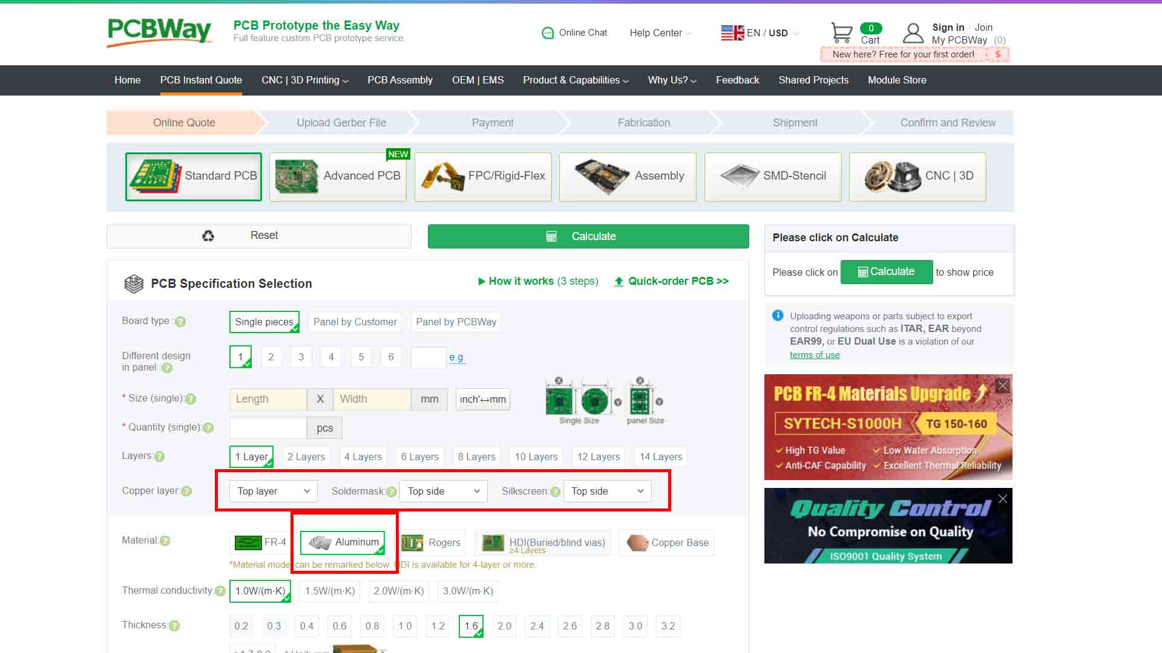Viewport: 1162px width, 653px height.
Task: Click the Quantity input field
Action: [x=268, y=427]
